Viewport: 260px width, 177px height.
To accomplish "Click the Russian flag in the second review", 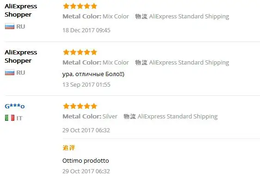I will click(10, 72).
